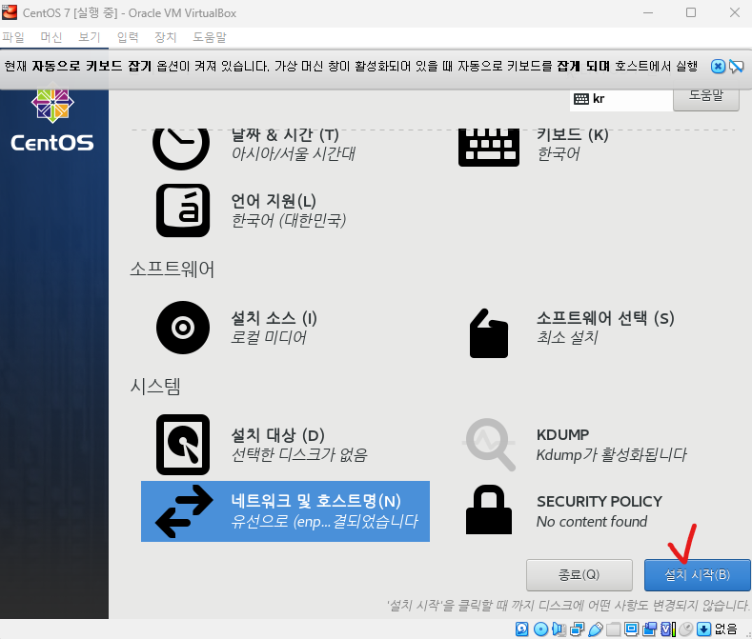752x639 pixels.
Task: Open the 머신 menu
Action: pos(51,37)
